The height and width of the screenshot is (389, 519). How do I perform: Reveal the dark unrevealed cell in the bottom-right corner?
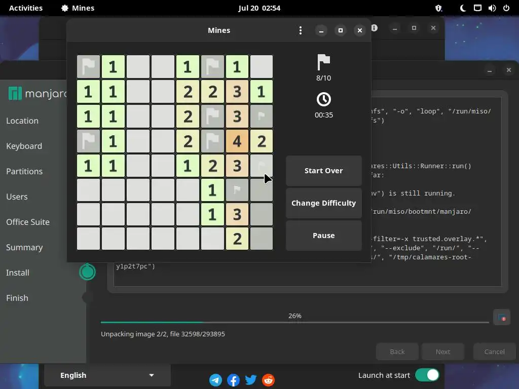pos(262,239)
